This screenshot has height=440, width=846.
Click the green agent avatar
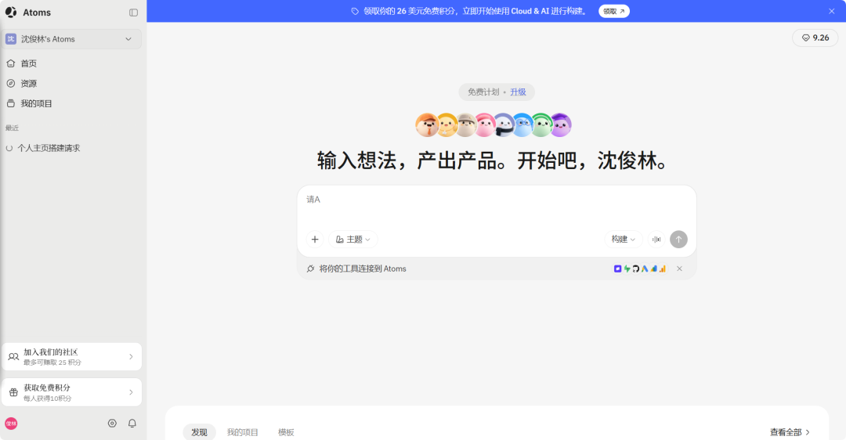pos(542,125)
